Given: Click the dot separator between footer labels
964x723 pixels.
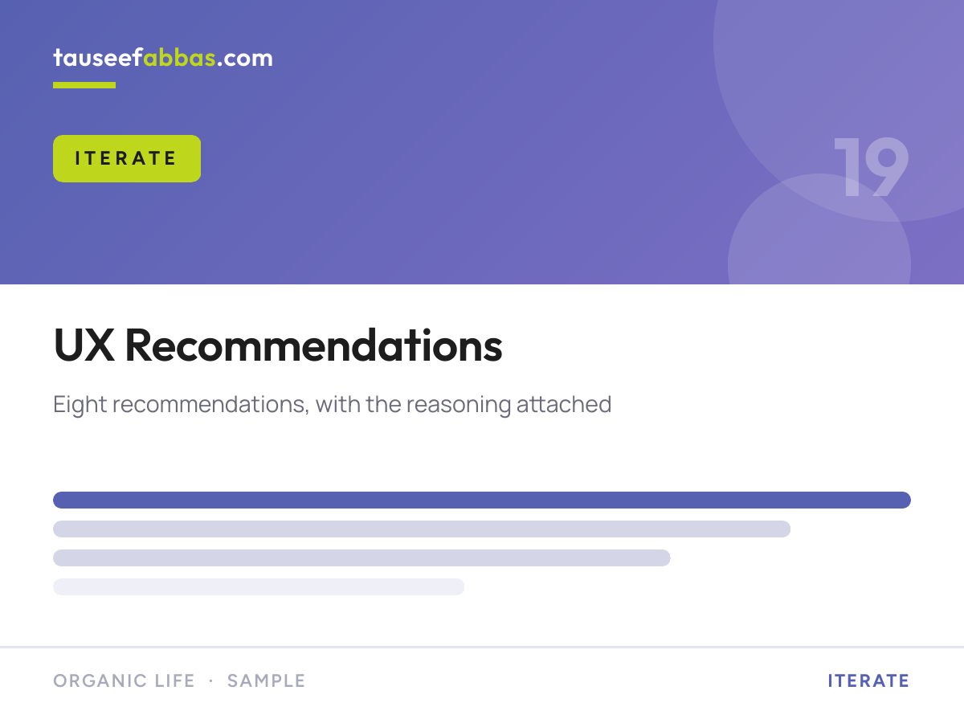Looking at the screenshot, I should 210,681.
